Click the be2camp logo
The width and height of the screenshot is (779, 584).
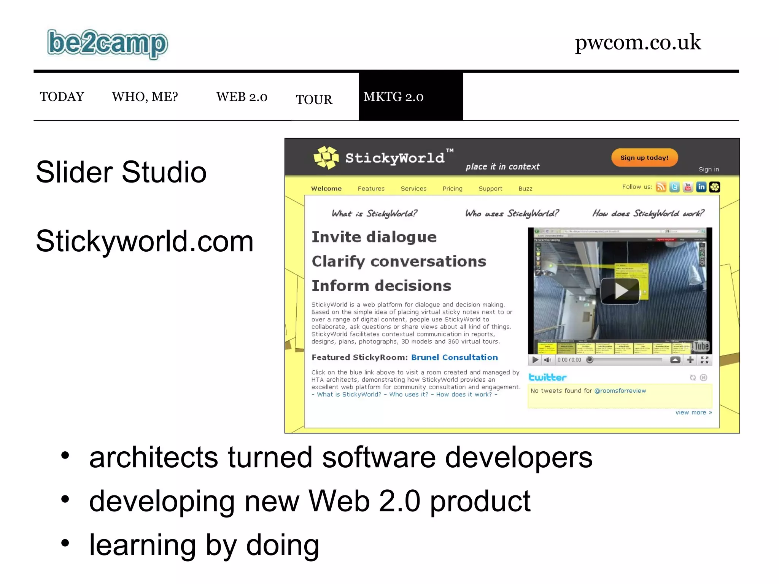point(107,44)
